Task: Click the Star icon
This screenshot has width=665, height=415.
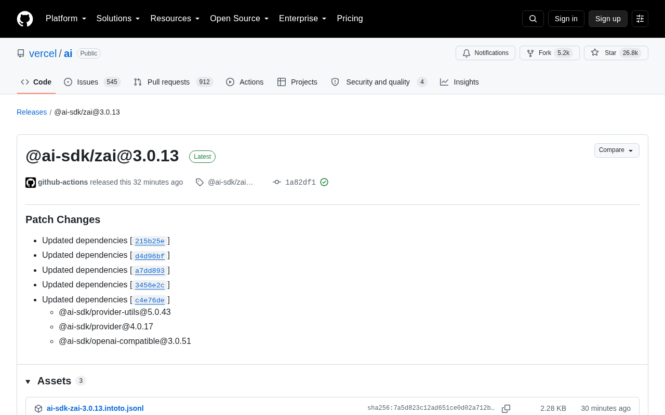Action: (595, 53)
